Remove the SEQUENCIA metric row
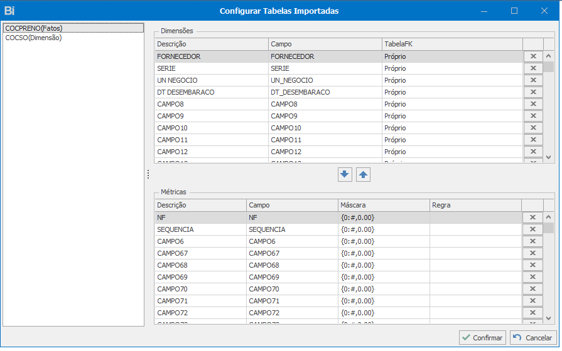The image size is (562, 351). coord(533,229)
